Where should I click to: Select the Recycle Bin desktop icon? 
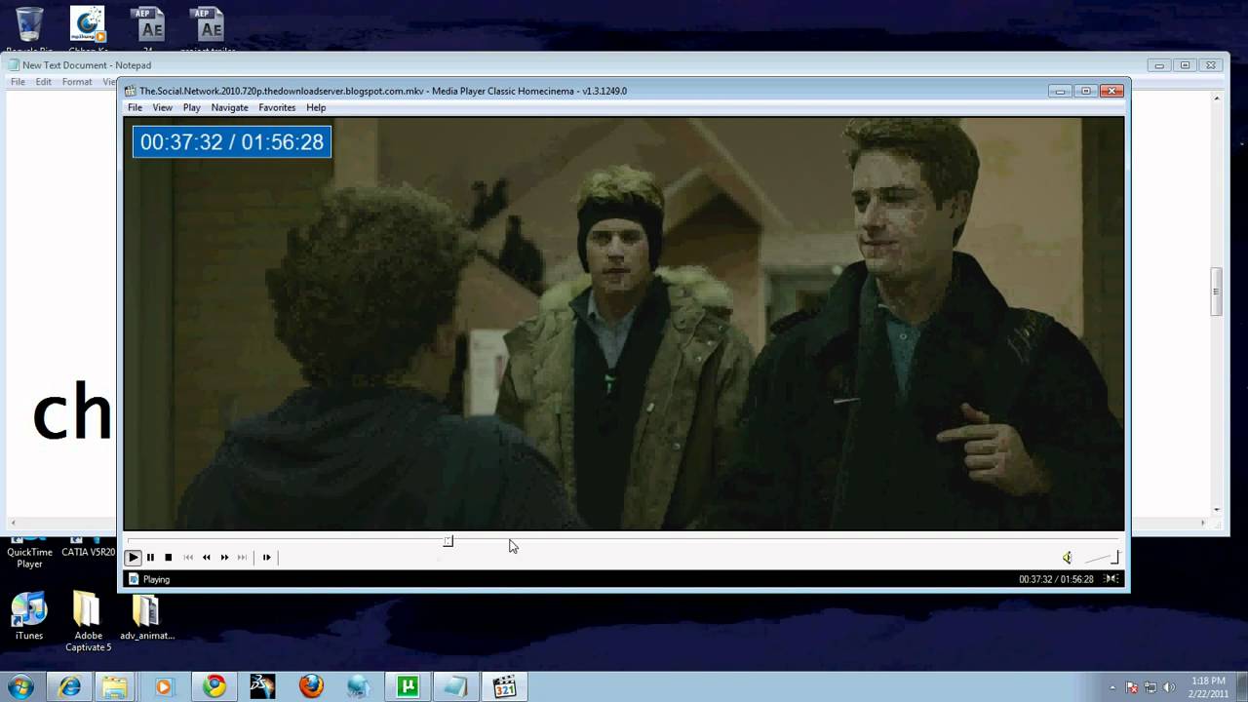click(29, 29)
